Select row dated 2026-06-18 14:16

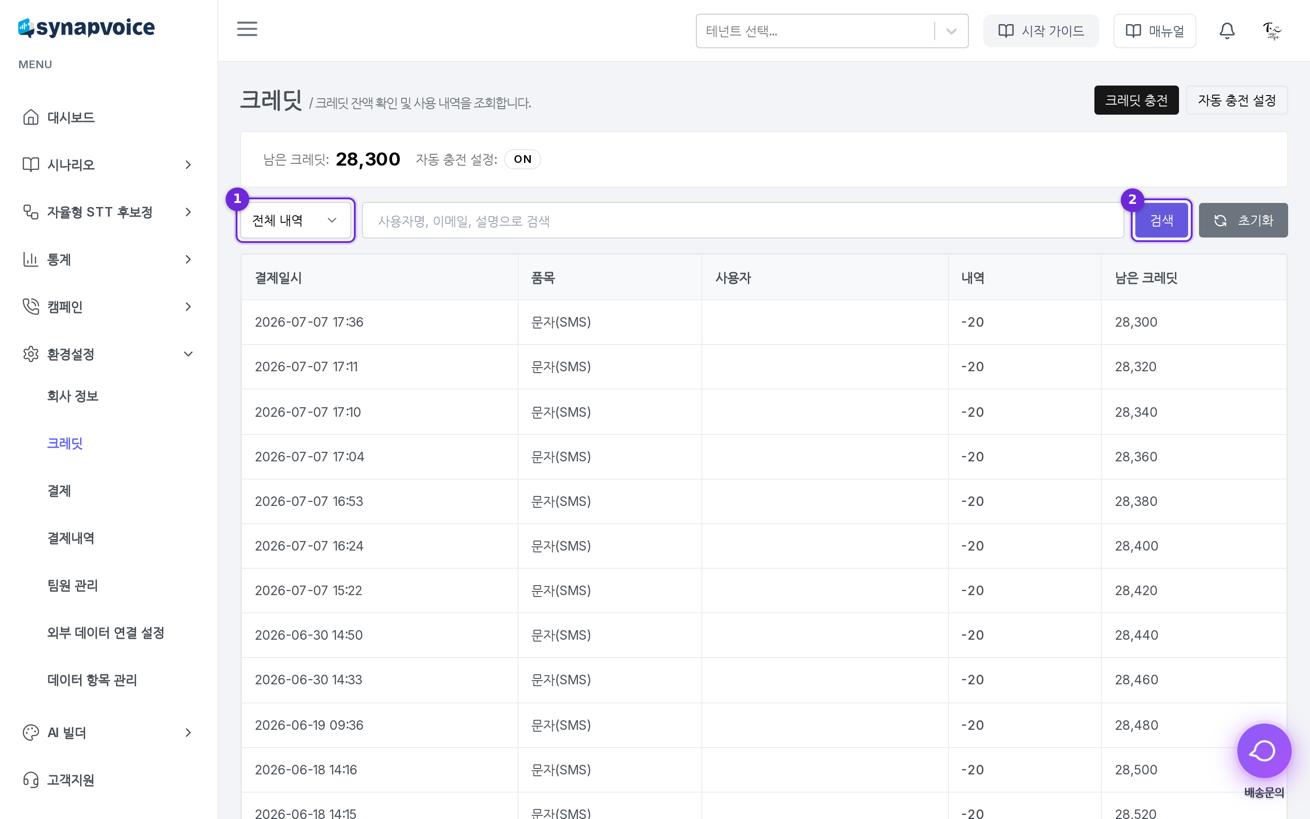click(764, 770)
